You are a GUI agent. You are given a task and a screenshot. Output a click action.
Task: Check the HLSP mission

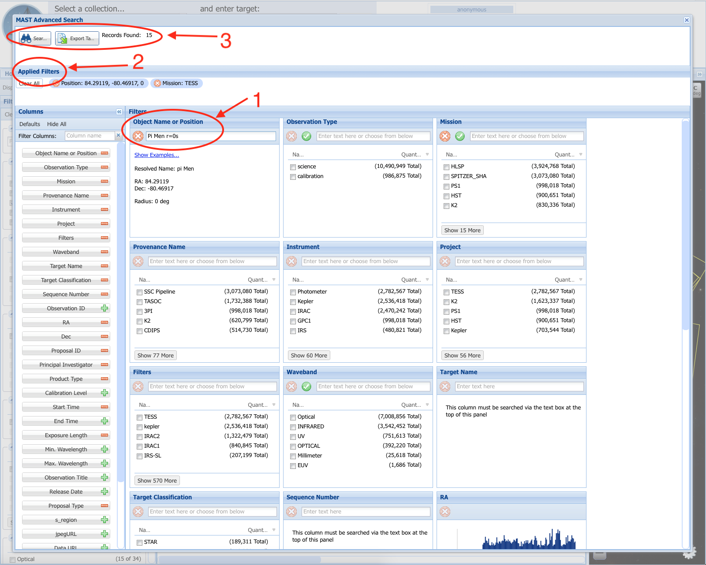click(446, 167)
